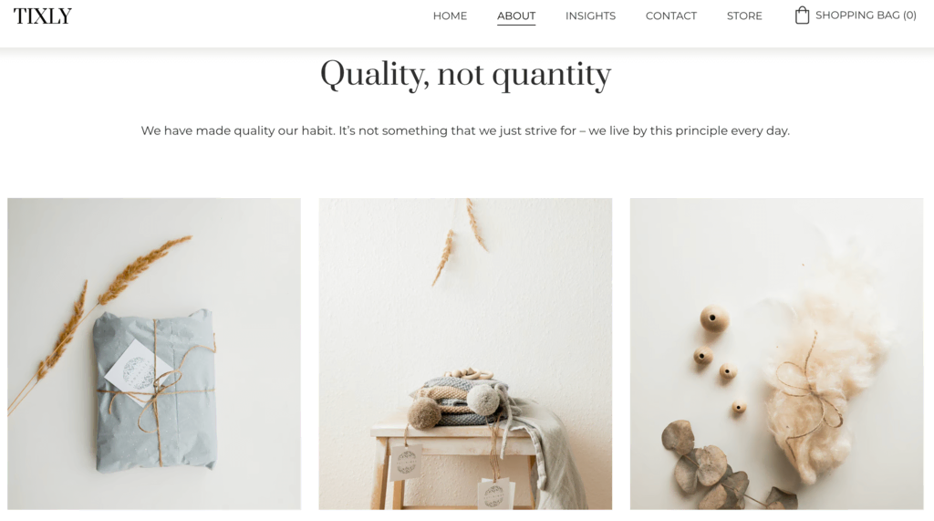Click the largest wooden bead
The height and width of the screenshot is (521, 934).
(714, 319)
